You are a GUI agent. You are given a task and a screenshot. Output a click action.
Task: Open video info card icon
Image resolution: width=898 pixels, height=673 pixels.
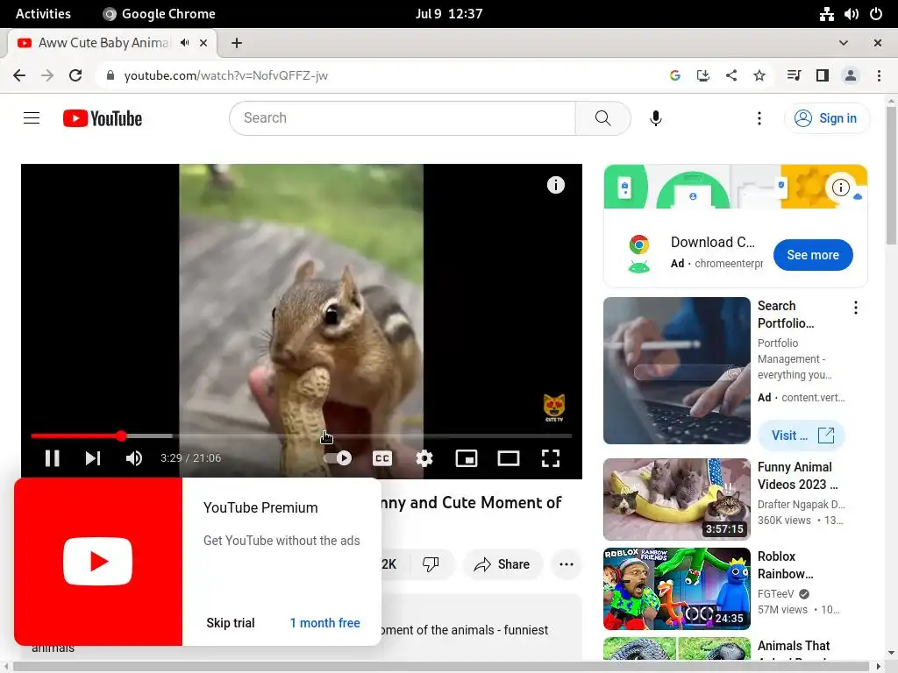tap(555, 185)
